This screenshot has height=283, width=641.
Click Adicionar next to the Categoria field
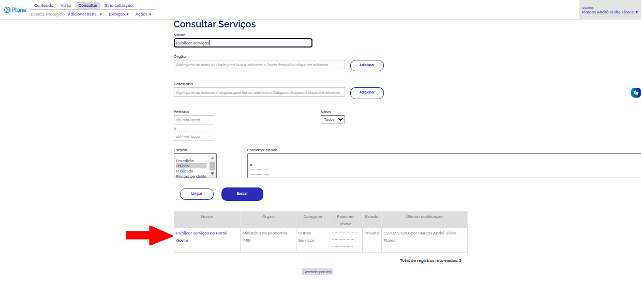coord(367,93)
